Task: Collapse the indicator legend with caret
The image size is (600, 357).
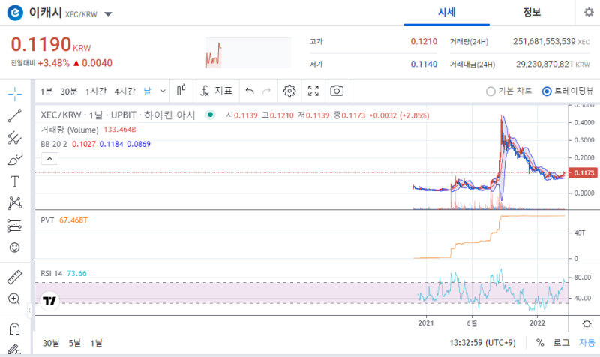Action: [49, 158]
